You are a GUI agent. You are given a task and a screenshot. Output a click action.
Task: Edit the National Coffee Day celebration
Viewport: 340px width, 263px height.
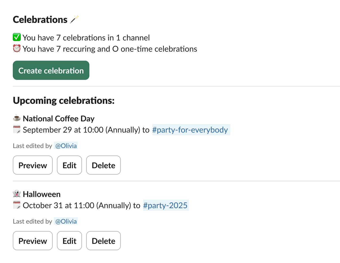[x=69, y=165]
